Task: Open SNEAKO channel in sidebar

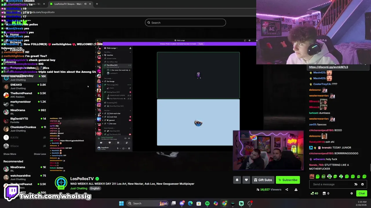Action: coord(25,86)
